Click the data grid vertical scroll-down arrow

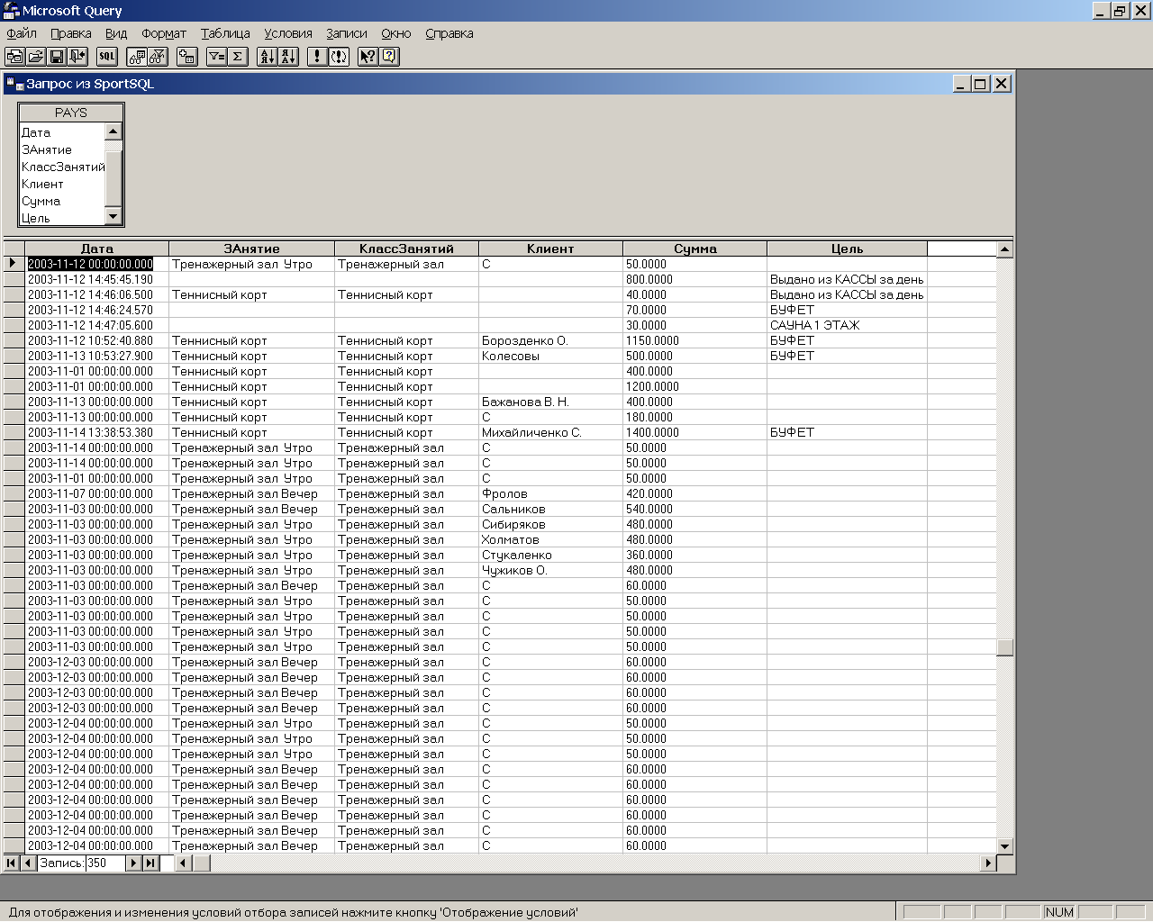1004,846
